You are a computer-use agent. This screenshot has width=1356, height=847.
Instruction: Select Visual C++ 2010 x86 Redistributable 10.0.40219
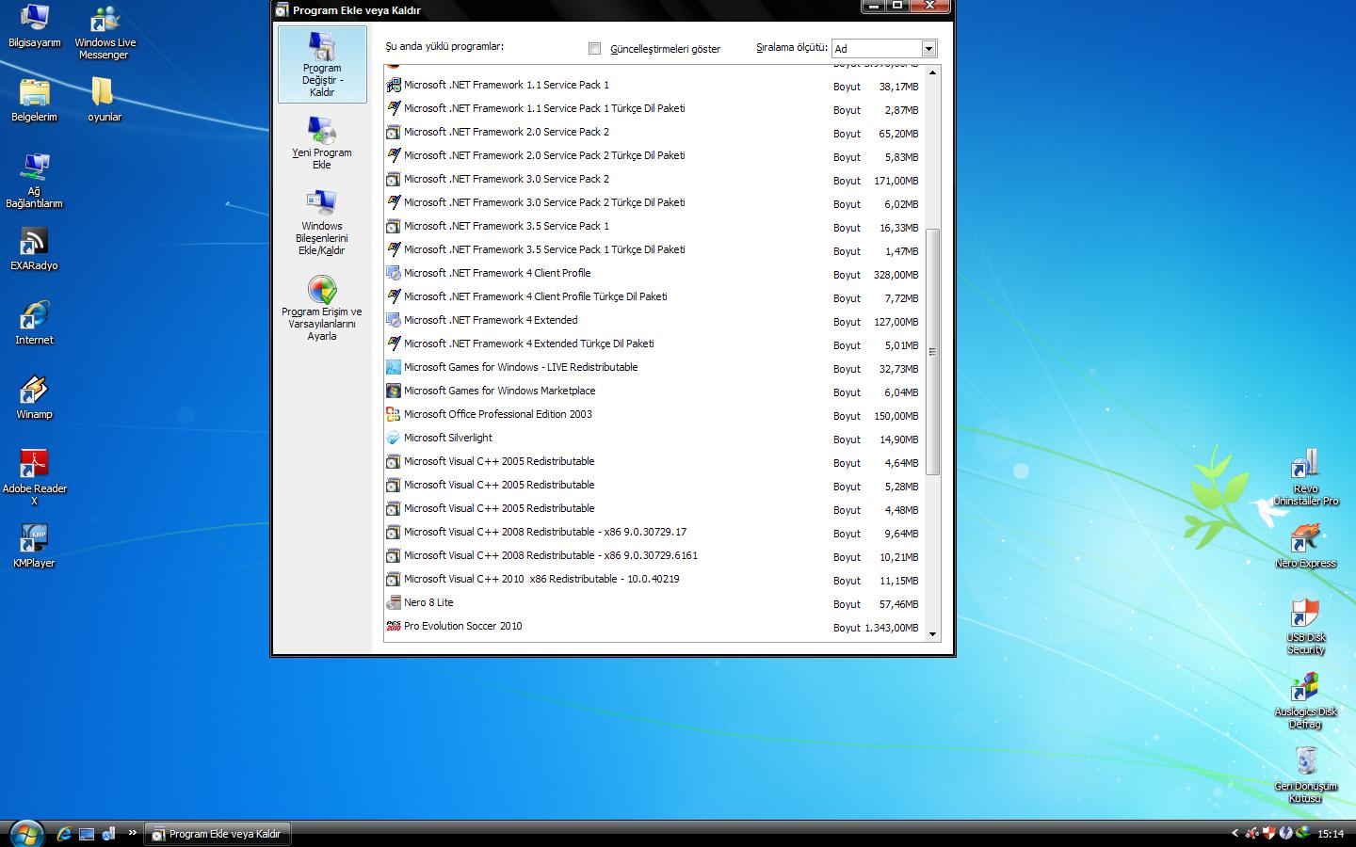654,579
